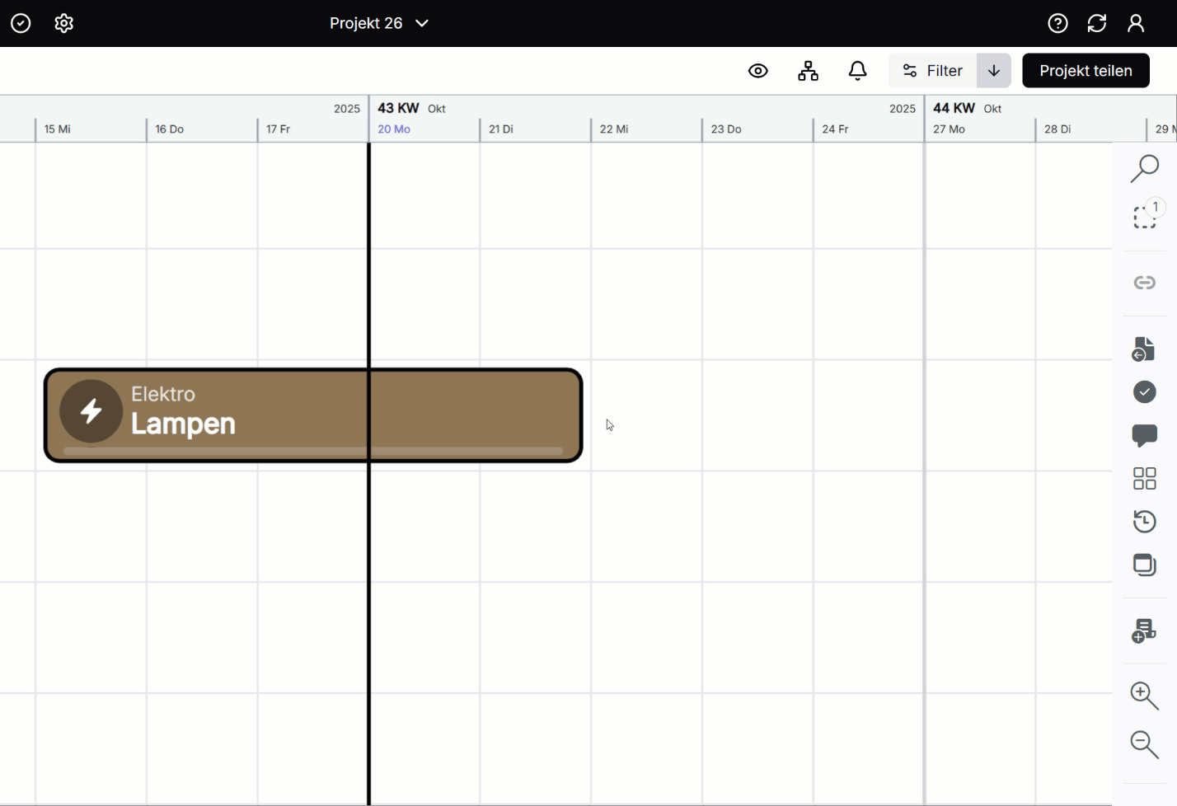Image resolution: width=1177 pixels, height=806 pixels.
Task: Zoom out using the magnifier minus icon
Action: point(1145,744)
